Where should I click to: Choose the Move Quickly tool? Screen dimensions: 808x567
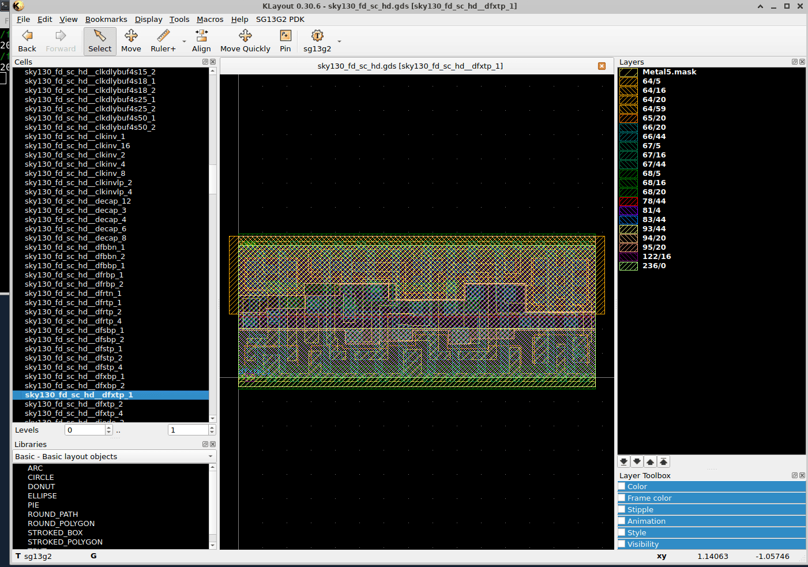click(245, 41)
